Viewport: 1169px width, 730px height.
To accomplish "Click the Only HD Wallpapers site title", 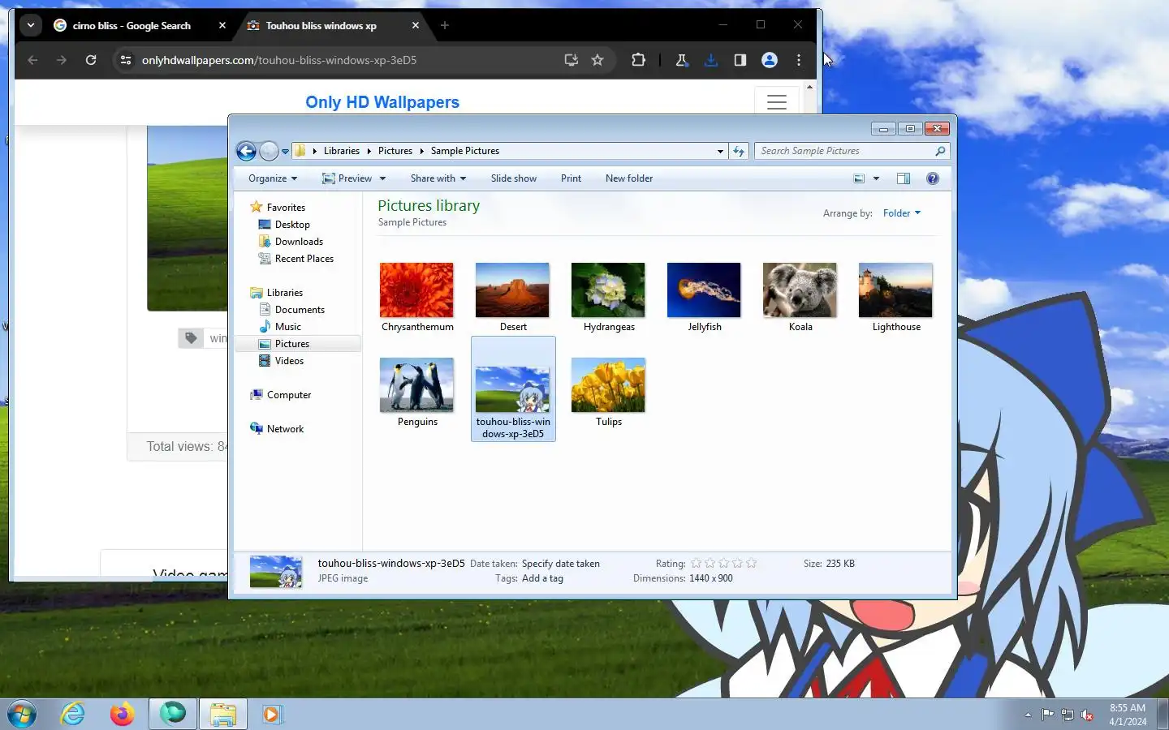I will point(382,102).
